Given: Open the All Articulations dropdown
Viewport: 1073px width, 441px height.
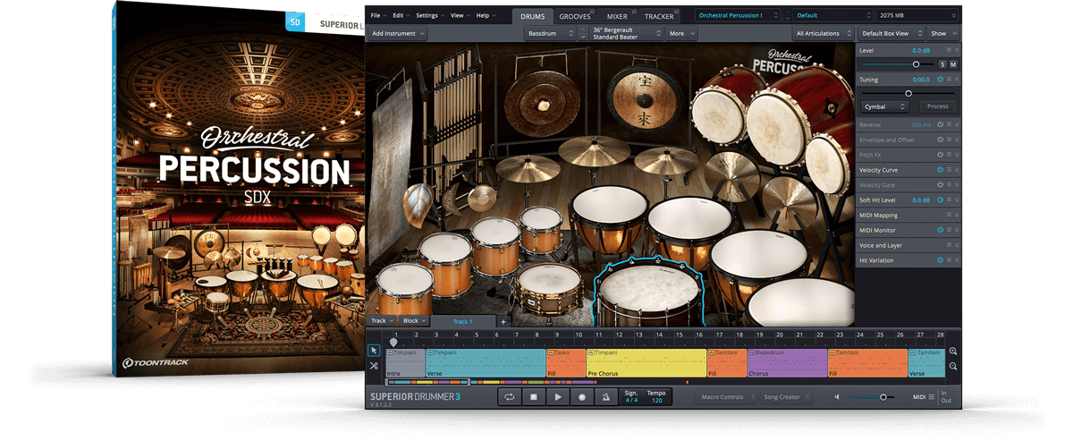Looking at the screenshot, I should point(822,33).
